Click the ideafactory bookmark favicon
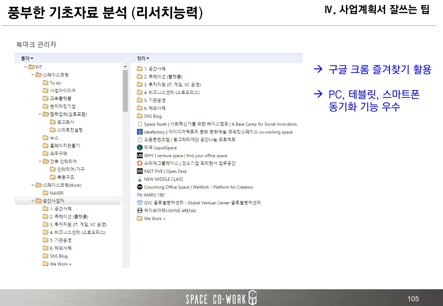 [x=139, y=132]
